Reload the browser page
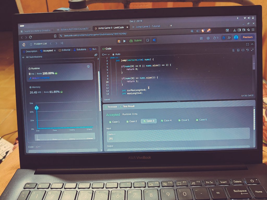The width and height of the screenshot is (267, 200). (31, 37)
